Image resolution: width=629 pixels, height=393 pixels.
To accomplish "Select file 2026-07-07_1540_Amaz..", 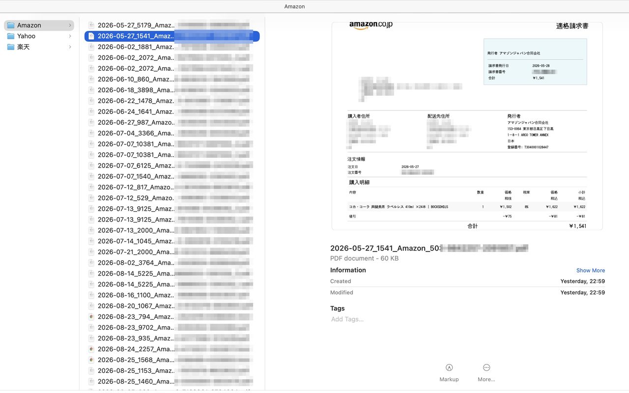I will 172,176.
